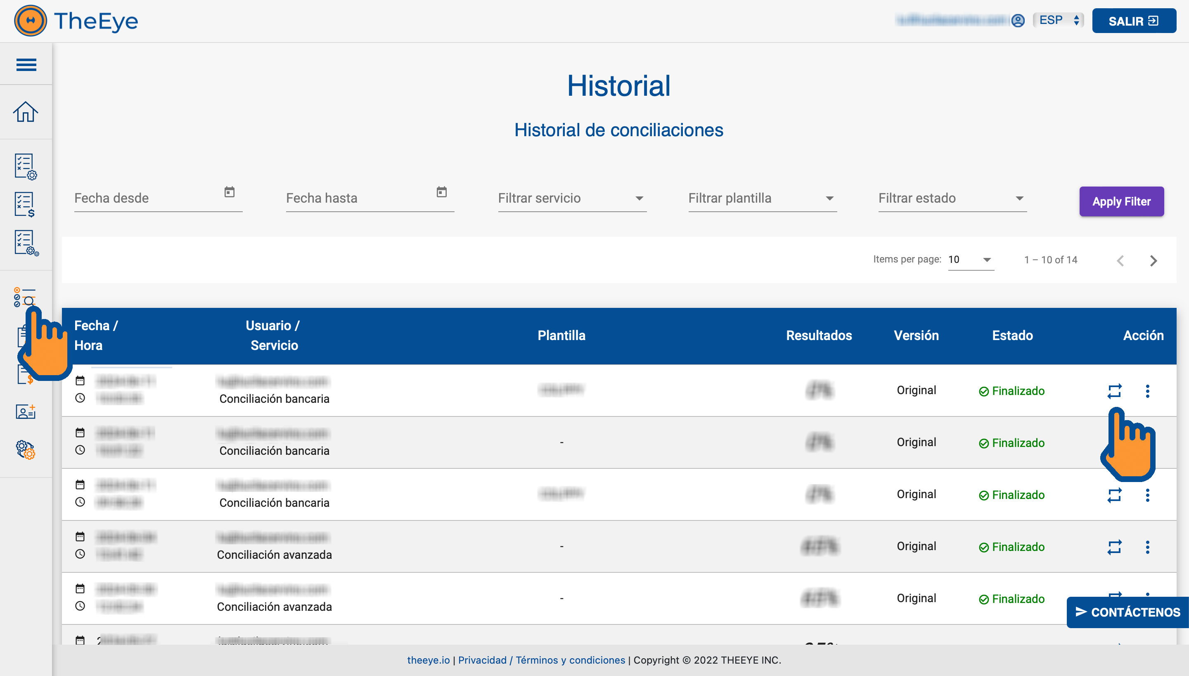Image resolution: width=1189 pixels, height=676 pixels.
Task: Open the settings gears sidebar icon
Action: pyautogui.click(x=26, y=449)
